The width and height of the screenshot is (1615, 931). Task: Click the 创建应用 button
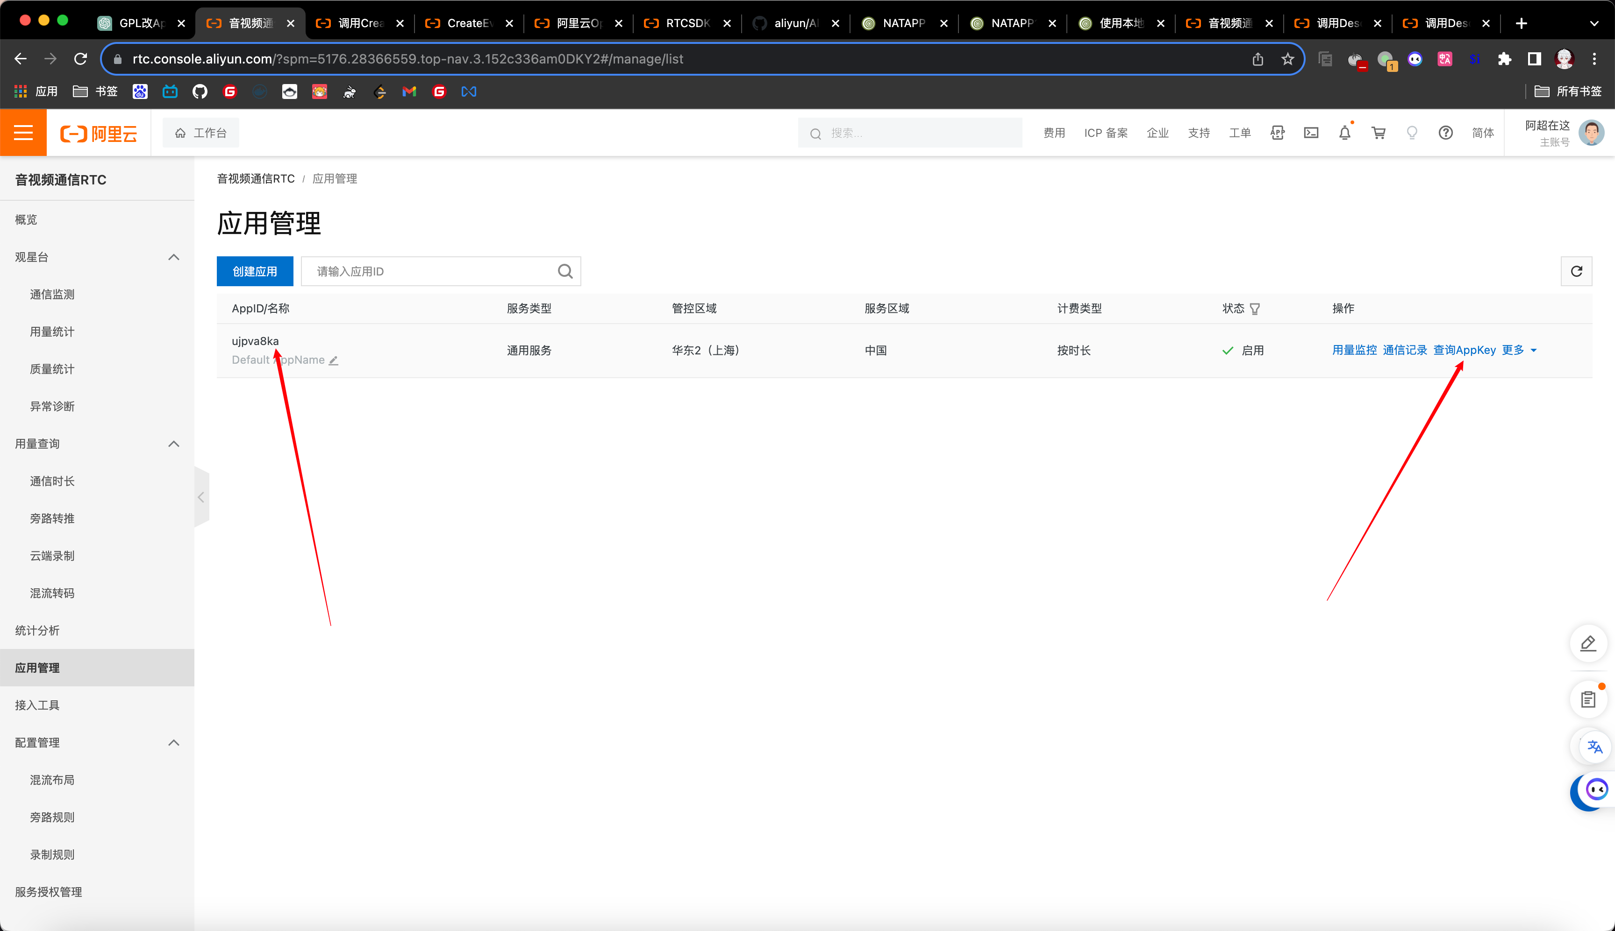coord(255,271)
